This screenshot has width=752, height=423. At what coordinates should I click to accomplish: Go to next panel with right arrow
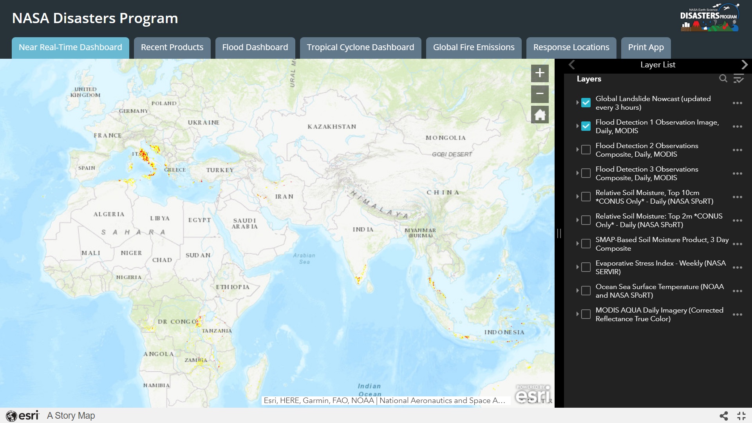(x=745, y=65)
